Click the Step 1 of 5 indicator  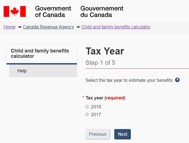(x=100, y=63)
